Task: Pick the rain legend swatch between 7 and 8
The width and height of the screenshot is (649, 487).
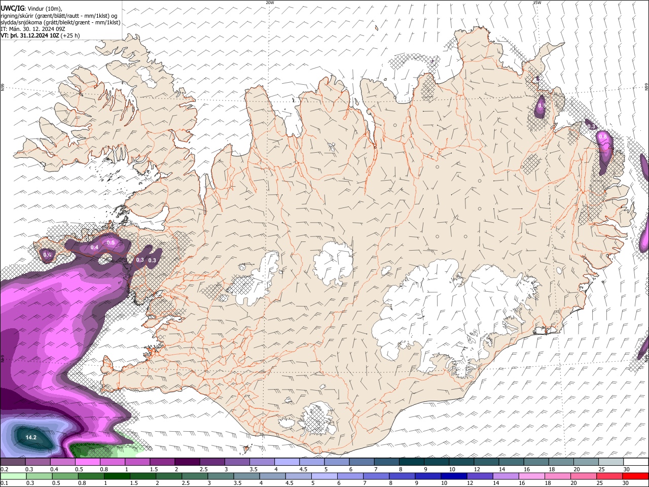Action: (376, 476)
